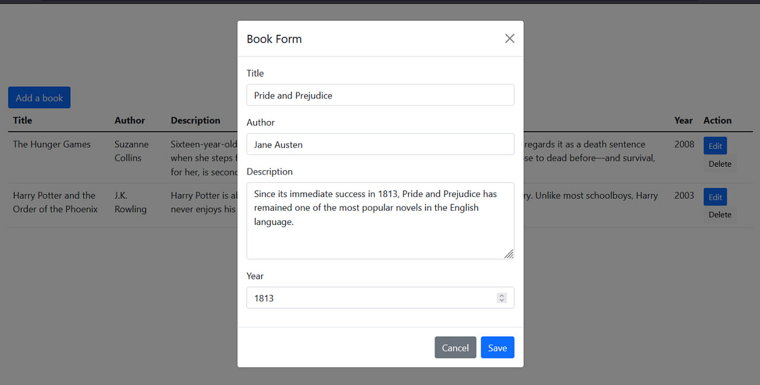Edit the Harry Potter book entry
The image size is (760, 385).
pyautogui.click(x=715, y=197)
